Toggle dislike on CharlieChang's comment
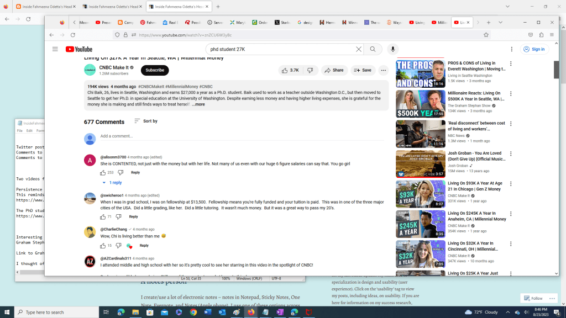Image resolution: width=566 pixels, height=318 pixels. click(x=118, y=245)
